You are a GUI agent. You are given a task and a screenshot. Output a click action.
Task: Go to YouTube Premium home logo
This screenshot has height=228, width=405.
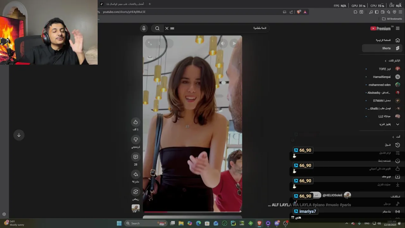pyautogui.click(x=381, y=28)
